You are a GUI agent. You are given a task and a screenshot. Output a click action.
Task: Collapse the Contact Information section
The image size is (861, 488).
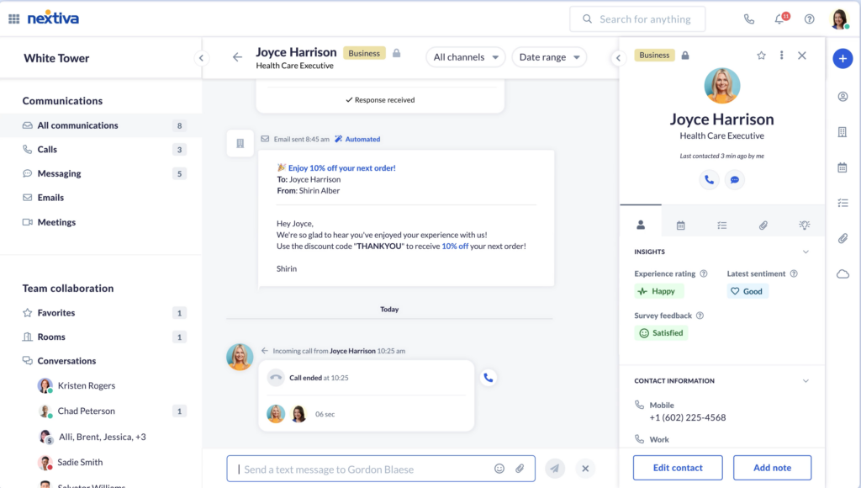pos(806,381)
